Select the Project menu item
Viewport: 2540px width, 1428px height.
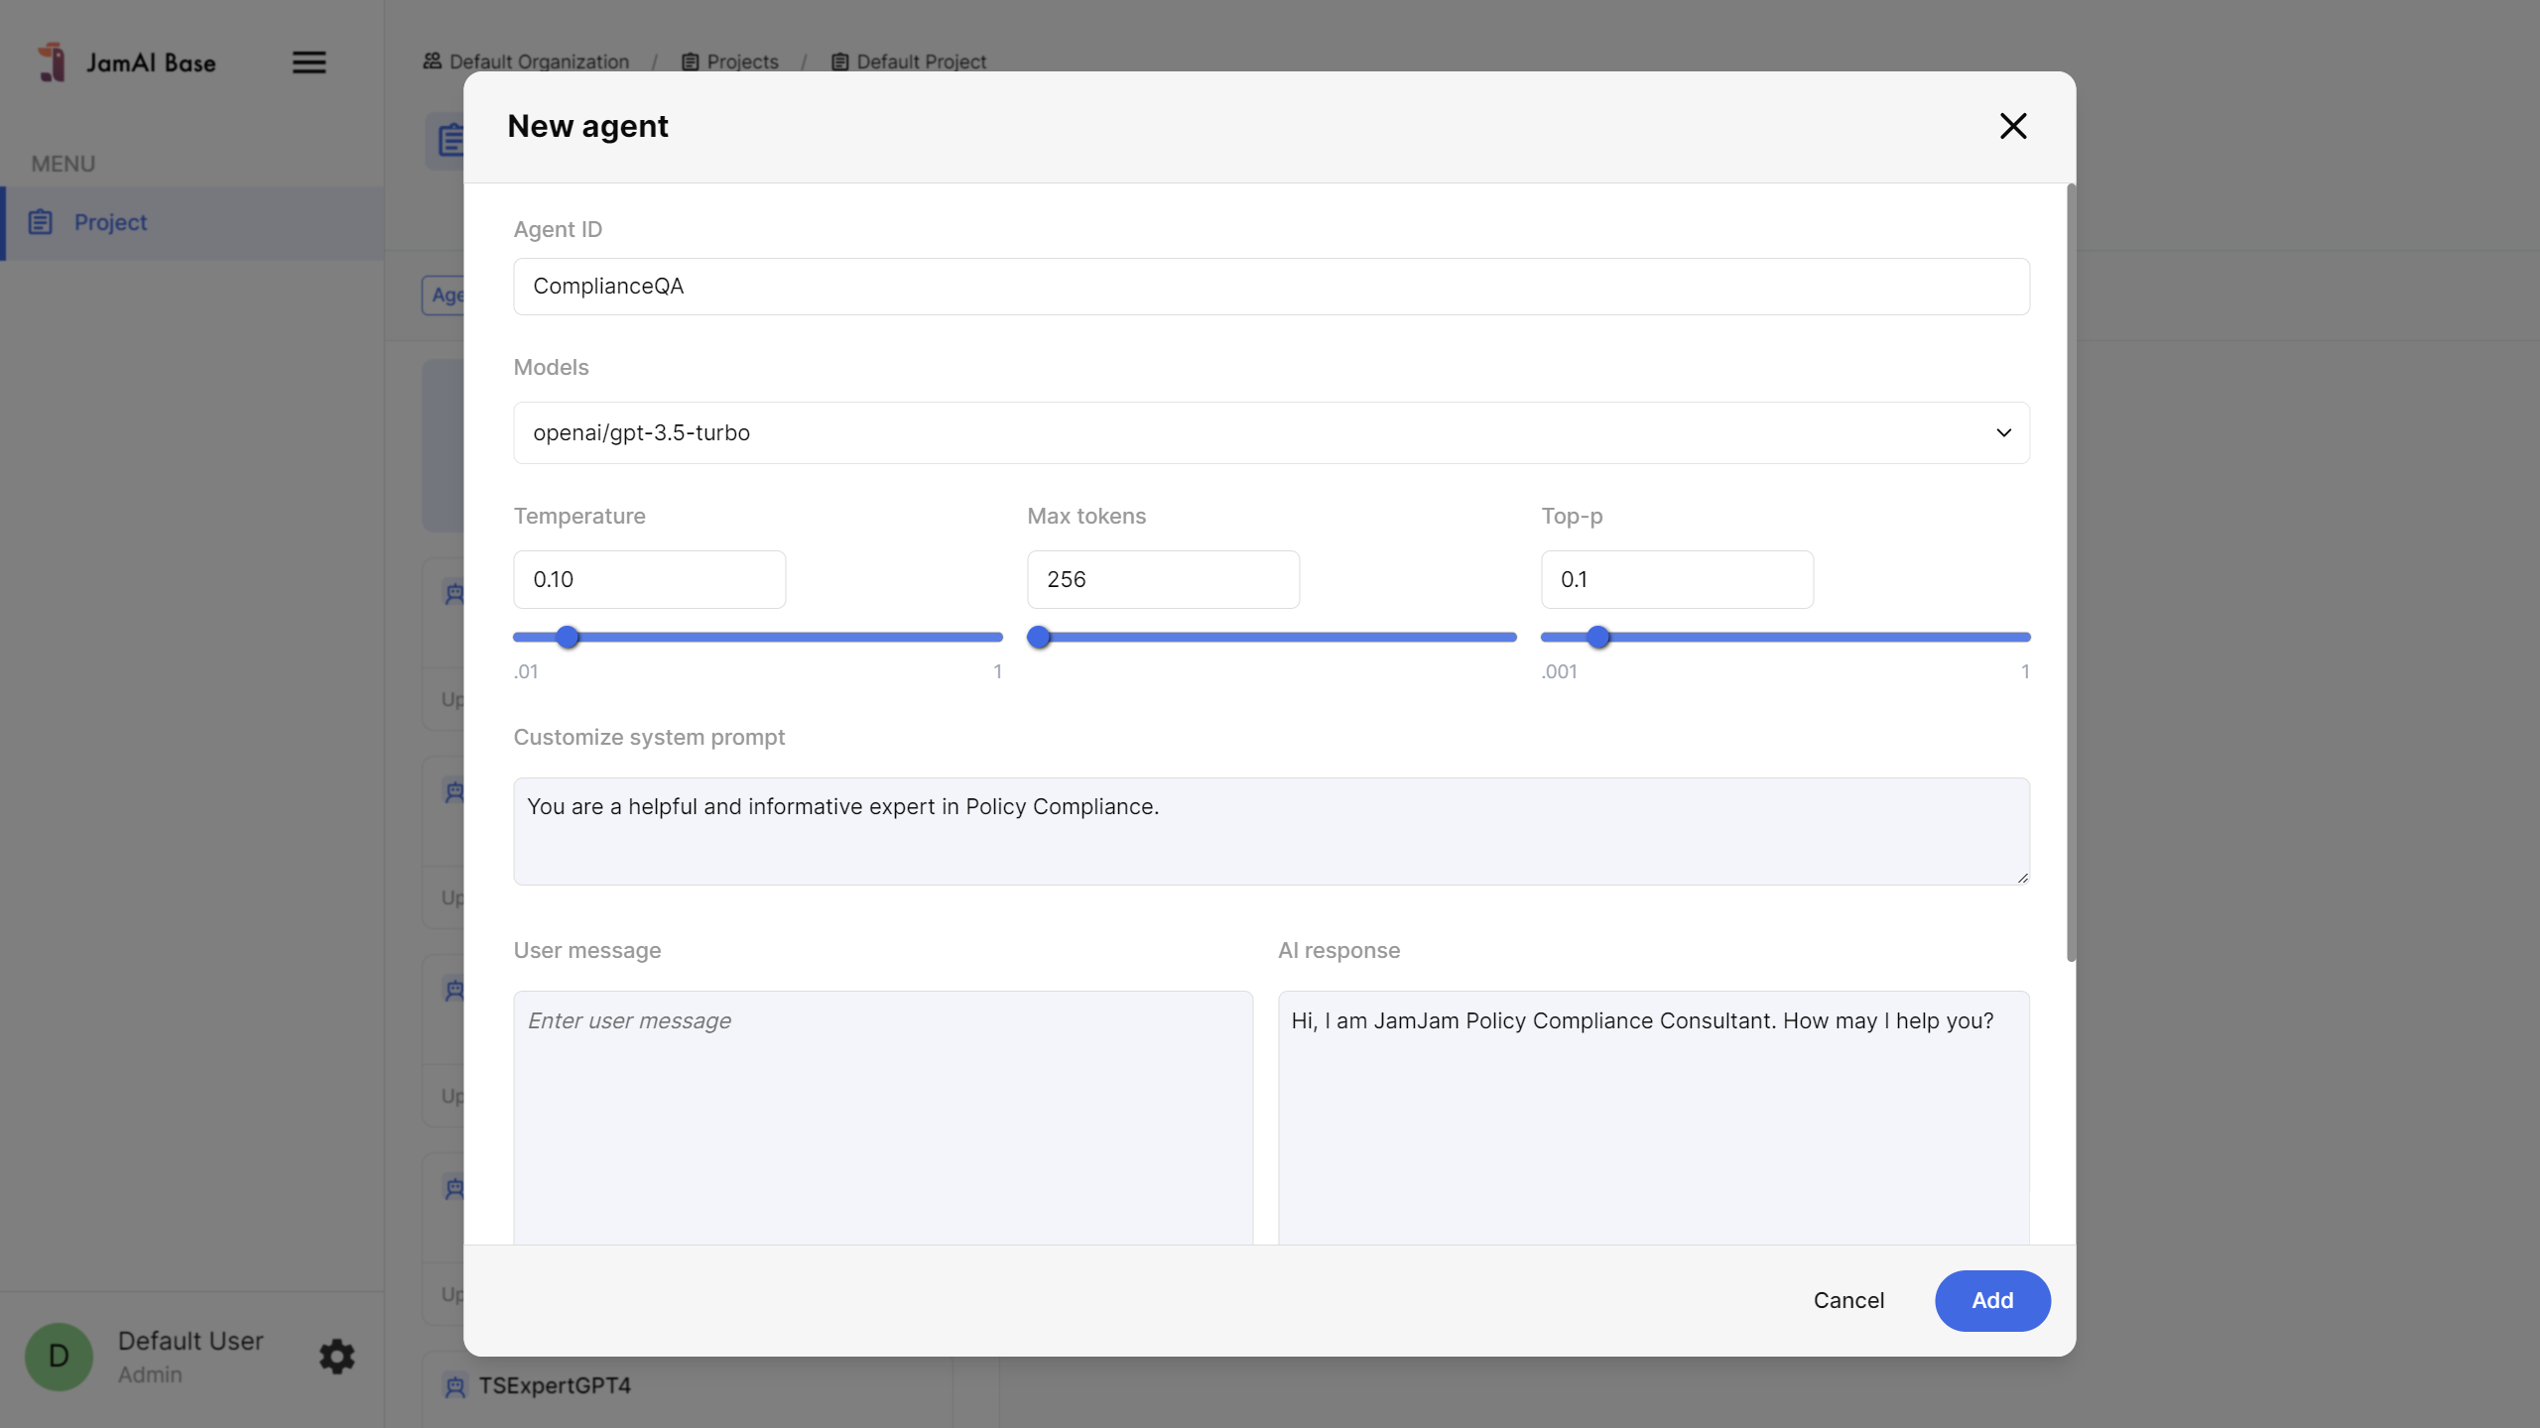click(x=110, y=222)
